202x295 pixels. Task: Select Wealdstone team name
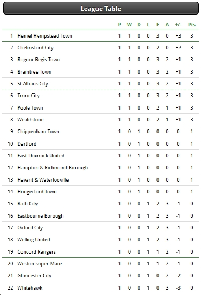coord(31,120)
